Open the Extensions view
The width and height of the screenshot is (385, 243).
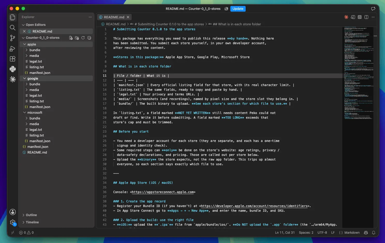coord(12,59)
